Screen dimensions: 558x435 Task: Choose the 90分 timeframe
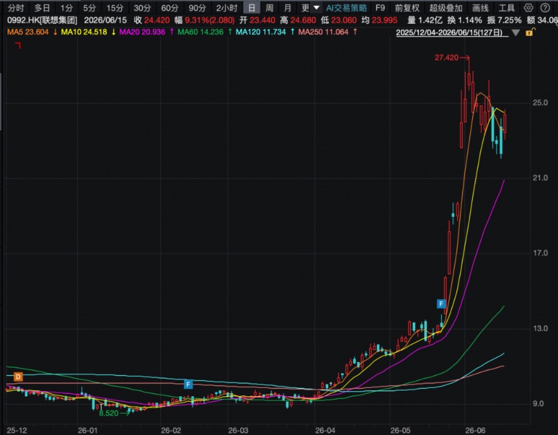(x=197, y=8)
